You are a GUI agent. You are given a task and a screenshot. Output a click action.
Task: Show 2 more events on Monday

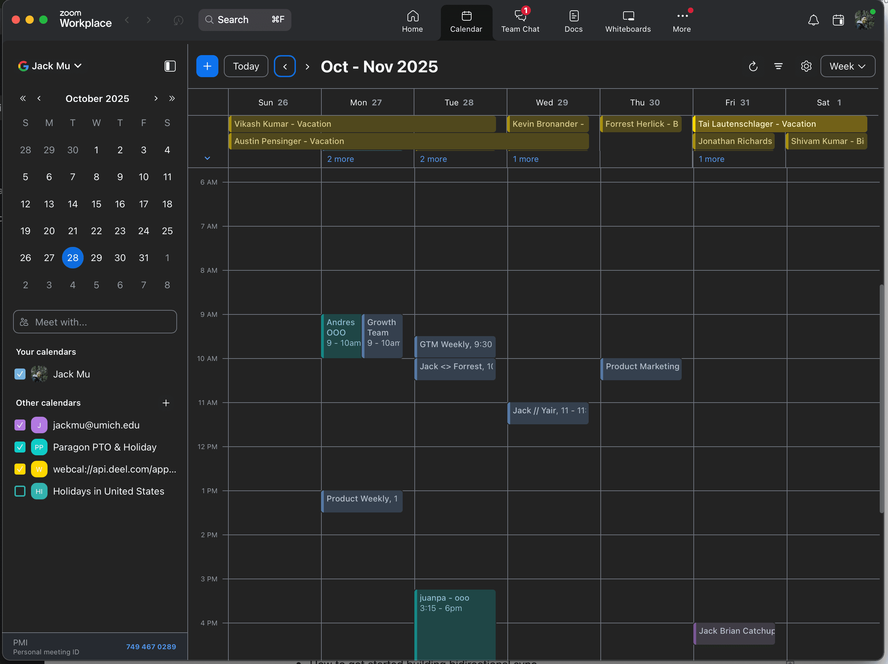coord(340,159)
